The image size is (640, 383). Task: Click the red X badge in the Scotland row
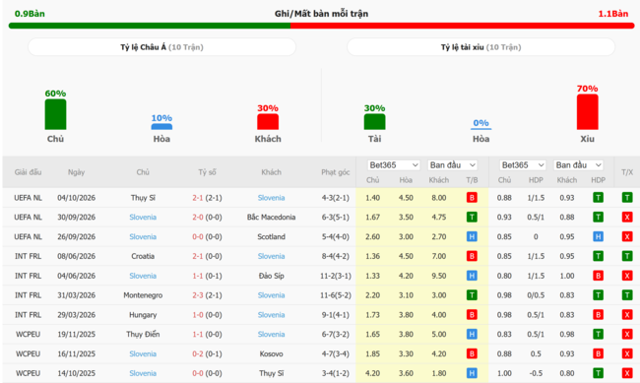627,236
